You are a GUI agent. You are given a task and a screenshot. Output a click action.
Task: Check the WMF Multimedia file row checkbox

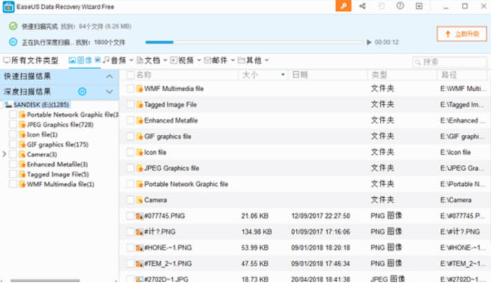click(130, 89)
